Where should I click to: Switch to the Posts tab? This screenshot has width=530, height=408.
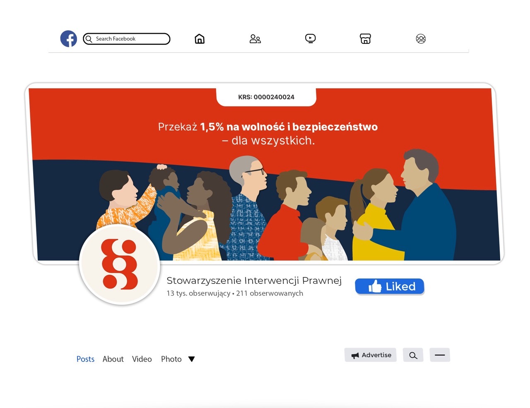point(85,359)
